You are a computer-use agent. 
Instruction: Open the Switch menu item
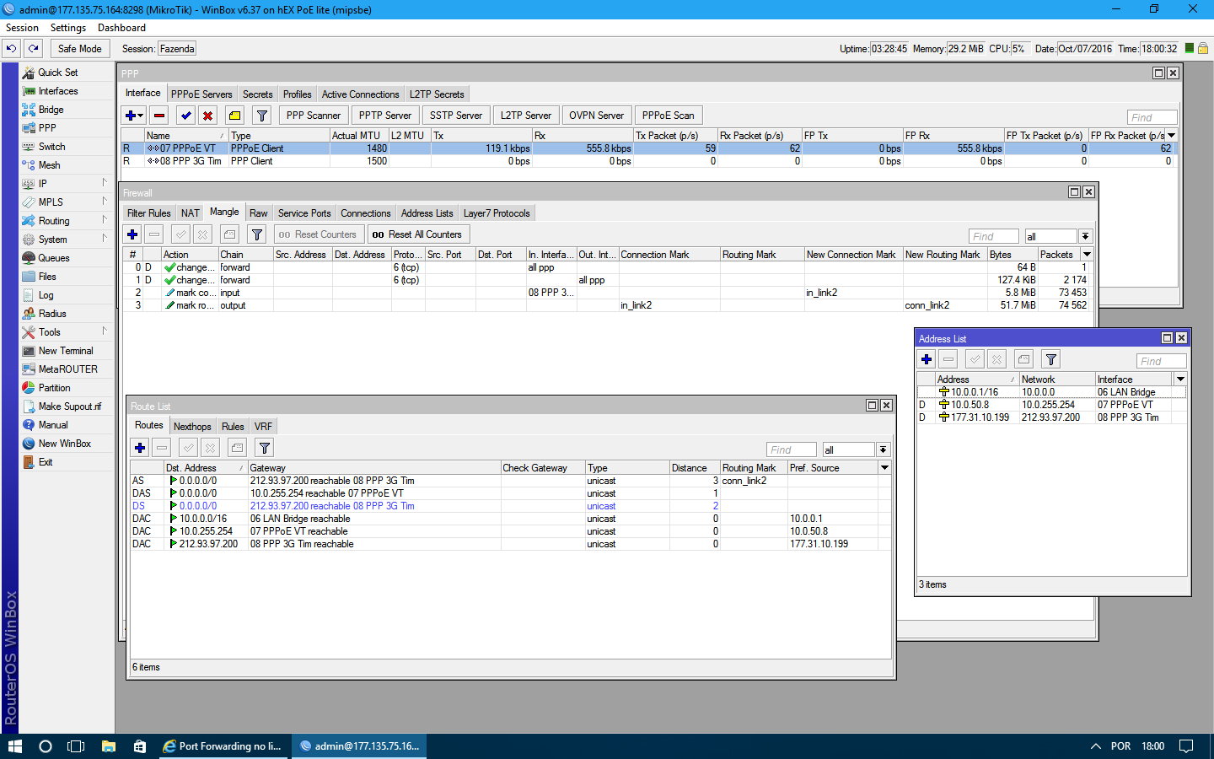pos(52,147)
